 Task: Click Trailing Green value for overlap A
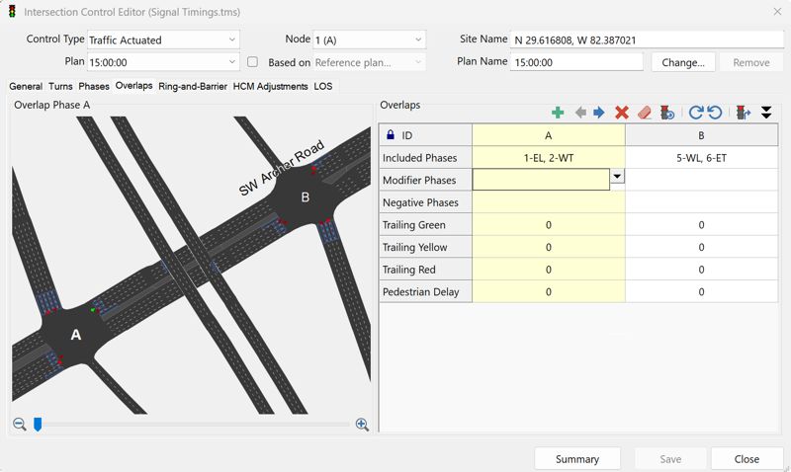click(549, 225)
